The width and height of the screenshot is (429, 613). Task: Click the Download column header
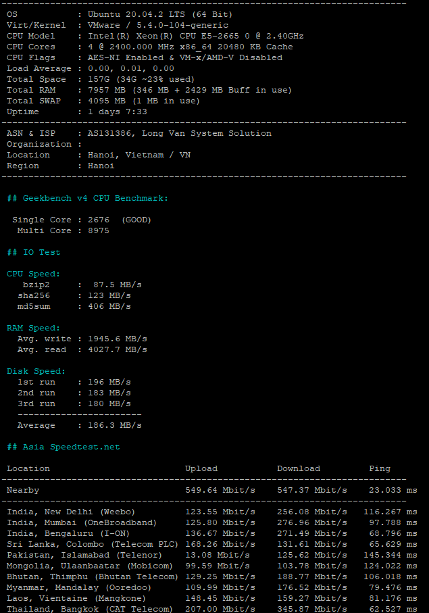[299, 468]
